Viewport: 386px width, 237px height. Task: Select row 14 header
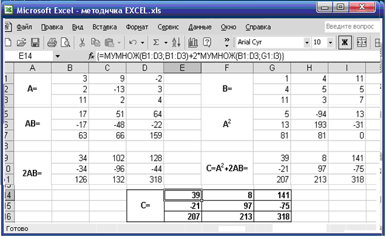(x=8, y=195)
